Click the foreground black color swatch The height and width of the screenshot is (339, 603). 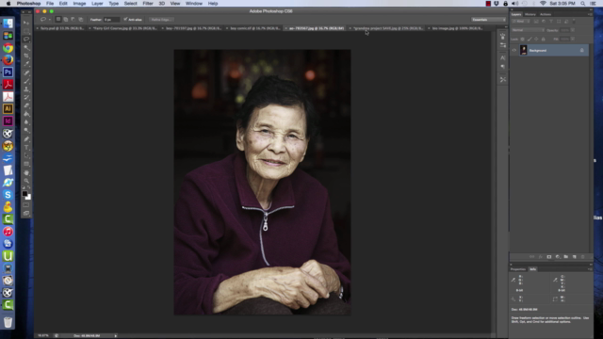(24, 194)
